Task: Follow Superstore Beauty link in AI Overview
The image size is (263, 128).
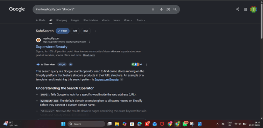Action: click(107, 79)
